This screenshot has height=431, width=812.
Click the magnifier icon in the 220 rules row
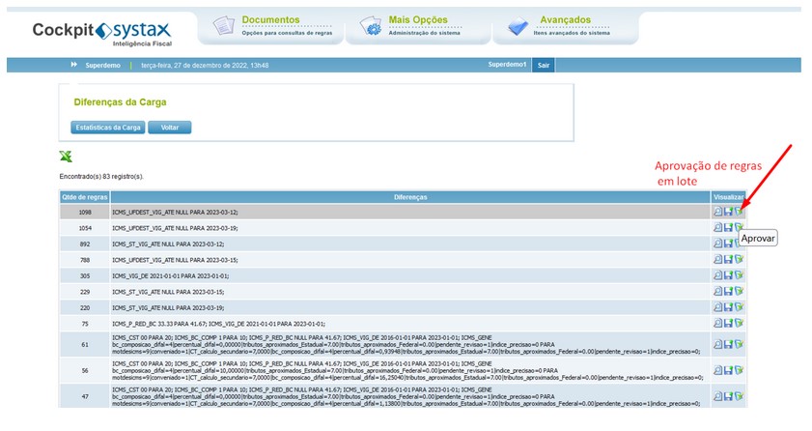click(717, 306)
